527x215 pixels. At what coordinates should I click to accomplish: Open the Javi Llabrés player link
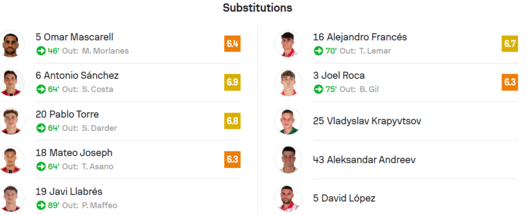(x=69, y=192)
